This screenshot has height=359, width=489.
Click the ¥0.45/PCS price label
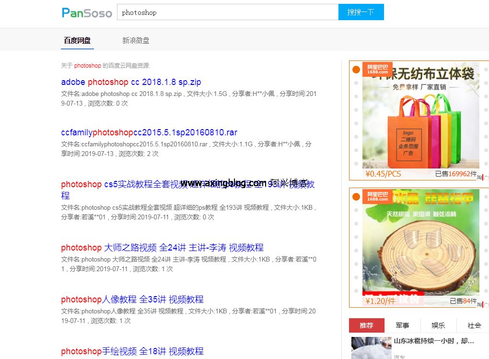click(383, 174)
